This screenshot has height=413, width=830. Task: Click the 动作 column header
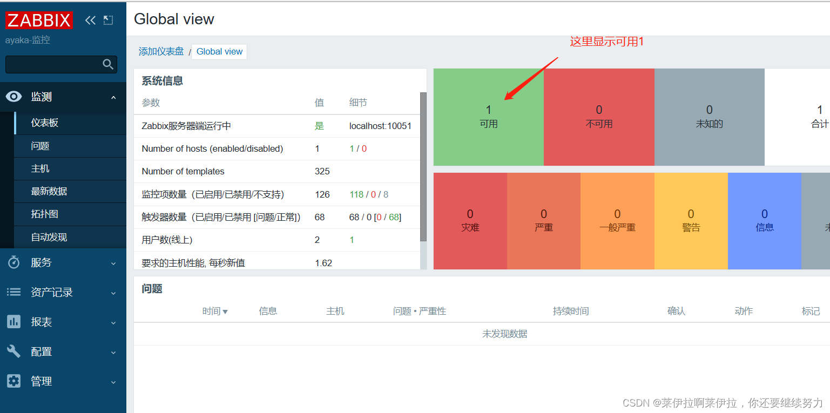[744, 311]
